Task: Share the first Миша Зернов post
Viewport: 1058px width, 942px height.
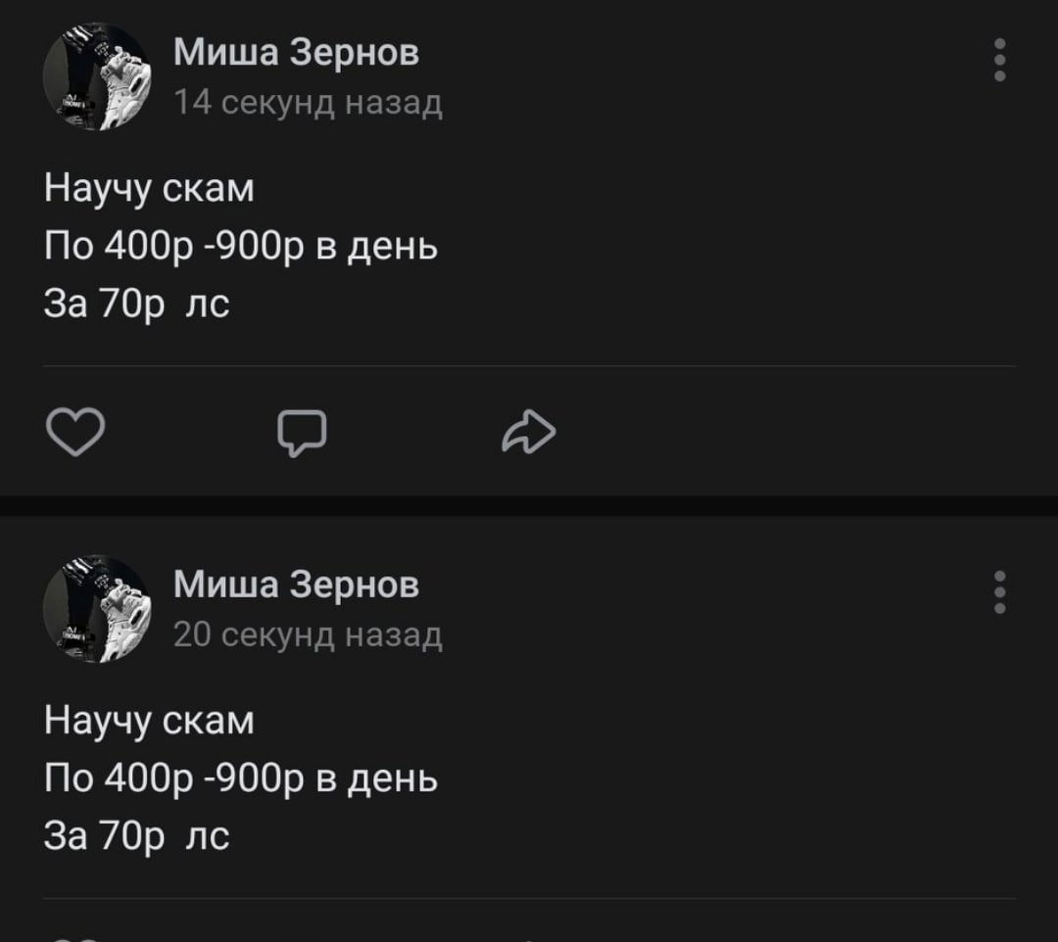Action: click(528, 432)
